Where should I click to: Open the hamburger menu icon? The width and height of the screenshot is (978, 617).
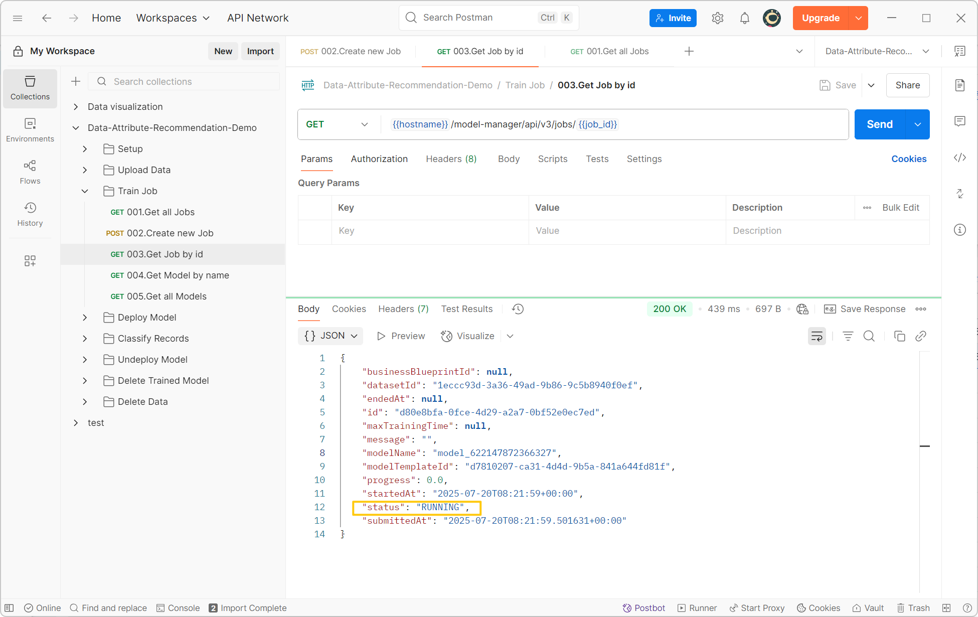pyautogui.click(x=18, y=18)
